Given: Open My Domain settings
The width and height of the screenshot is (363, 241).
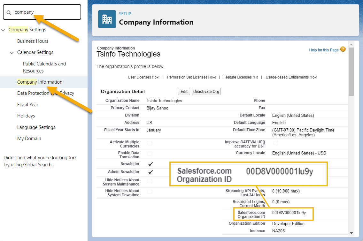Looking at the screenshot, I should click(x=29, y=138).
